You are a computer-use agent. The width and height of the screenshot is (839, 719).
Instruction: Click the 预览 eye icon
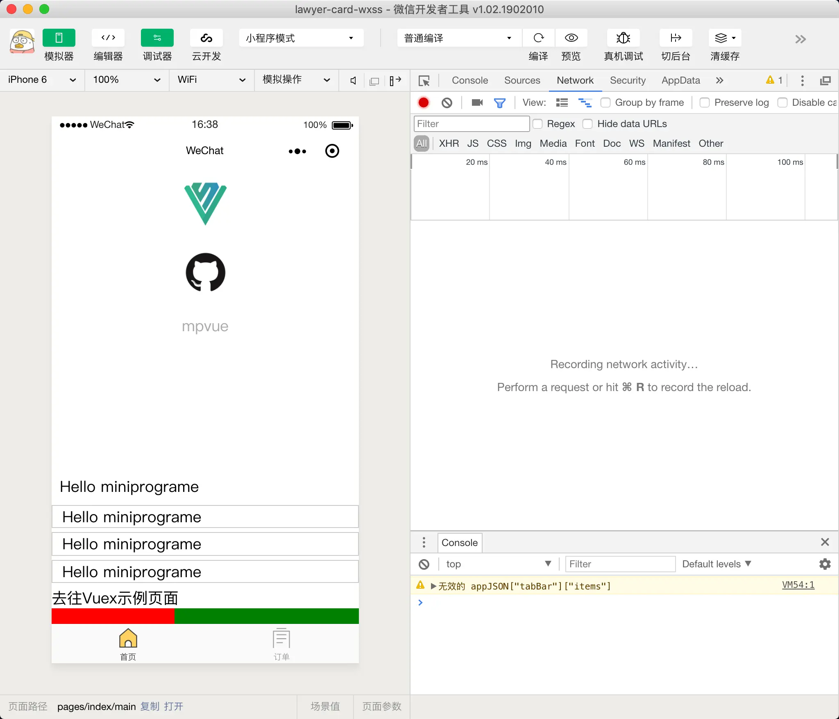(x=571, y=38)
